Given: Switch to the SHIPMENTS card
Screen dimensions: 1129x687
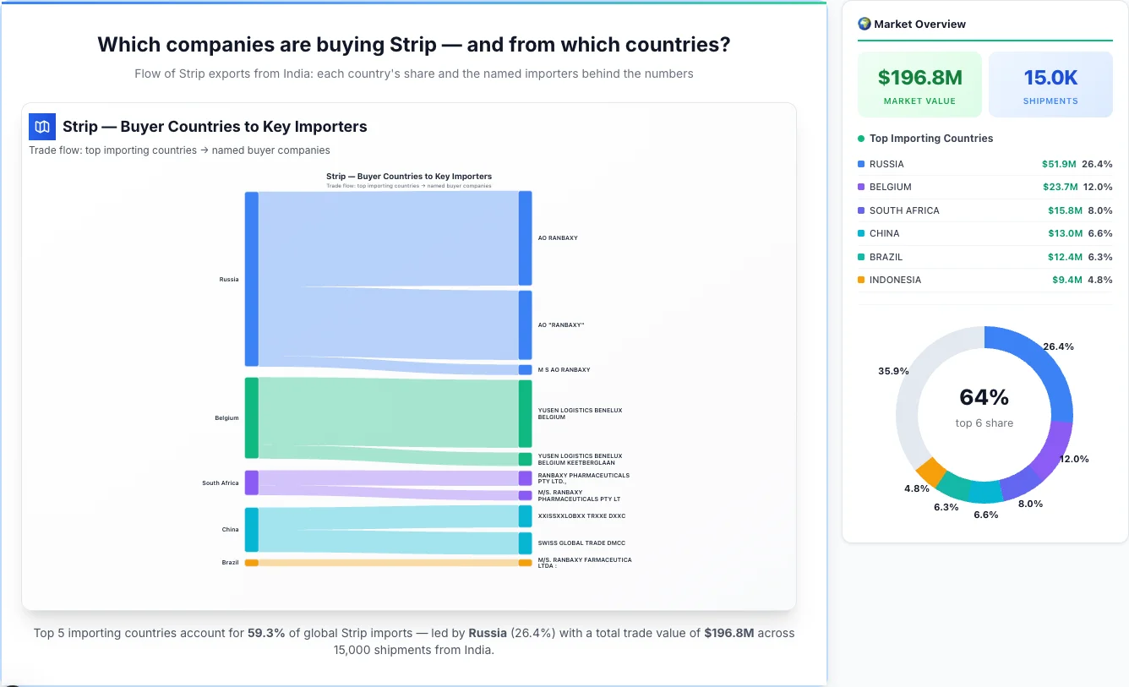Looking at the screenshot, I should click(x=1050, y=85).
